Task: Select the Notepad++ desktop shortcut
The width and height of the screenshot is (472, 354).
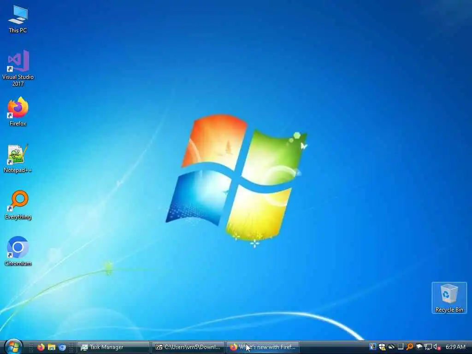Action: pyautogui.click(x=18, y=159)
